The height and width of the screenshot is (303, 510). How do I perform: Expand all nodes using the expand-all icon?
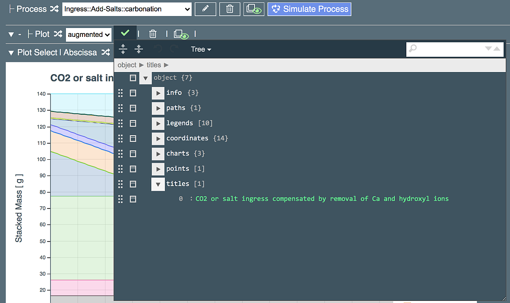point(123,49)
